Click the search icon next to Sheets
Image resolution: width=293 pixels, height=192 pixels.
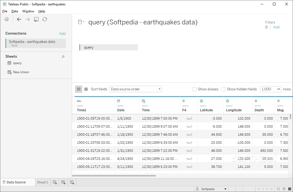(x=63, y=57)
